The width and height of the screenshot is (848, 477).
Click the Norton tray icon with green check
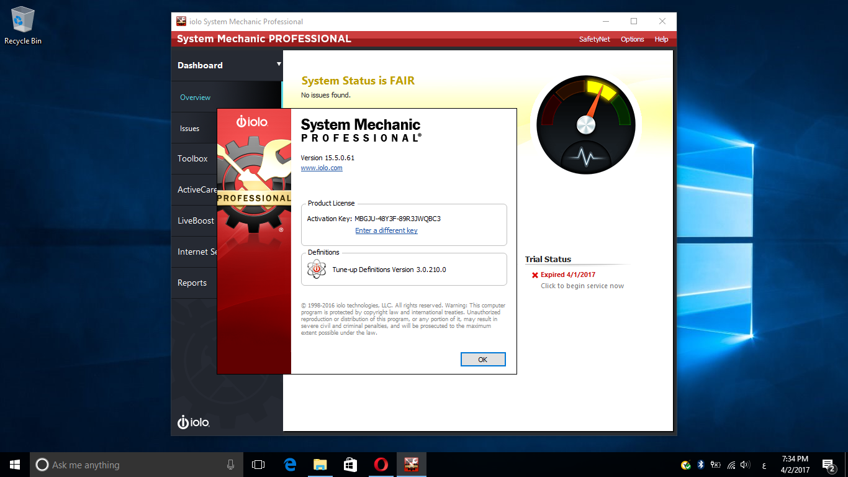pos(686,465)
